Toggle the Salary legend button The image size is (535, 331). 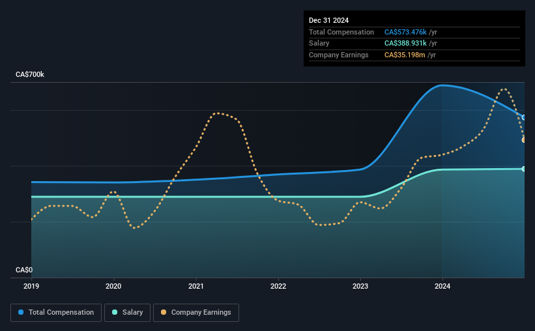(x=127, y=313)
